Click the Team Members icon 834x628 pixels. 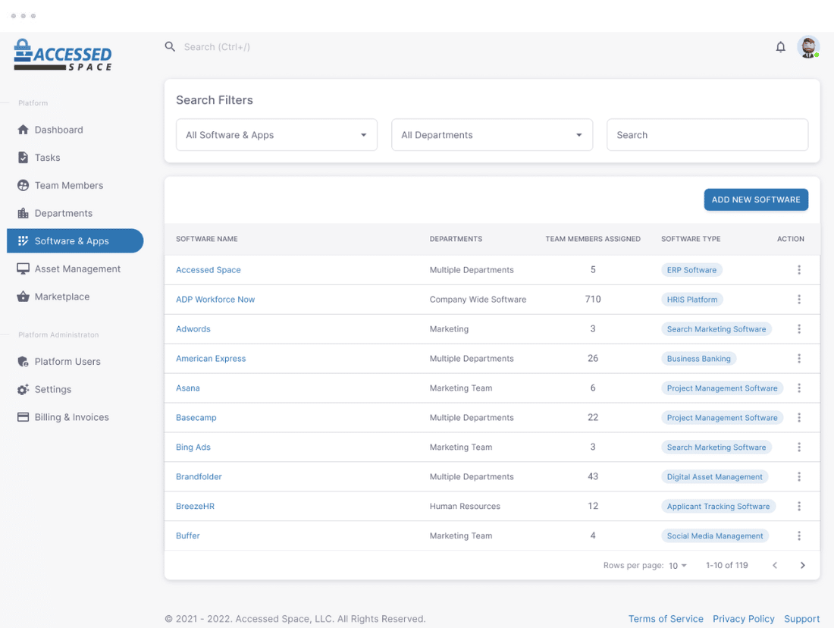pos(23,185)
